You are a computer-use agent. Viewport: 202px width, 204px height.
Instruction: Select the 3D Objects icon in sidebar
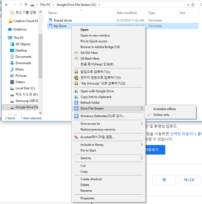12,44
